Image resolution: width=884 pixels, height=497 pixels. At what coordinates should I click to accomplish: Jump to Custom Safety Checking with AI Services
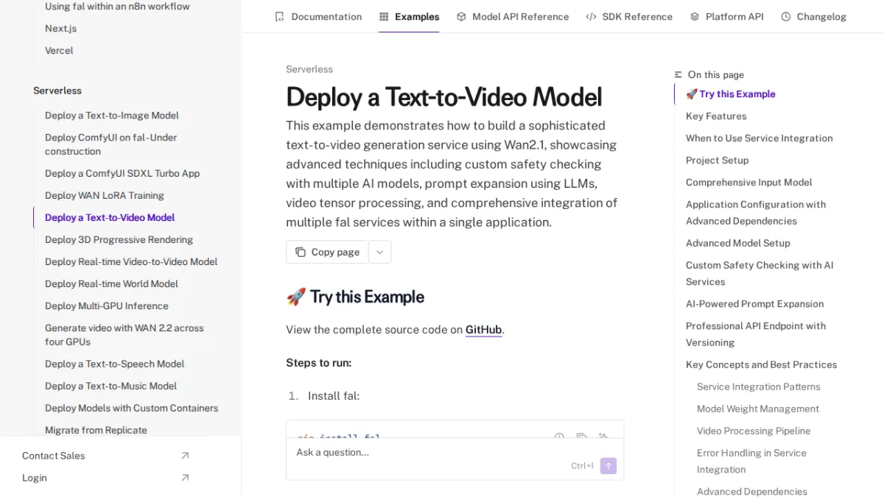tap(760, 273)
